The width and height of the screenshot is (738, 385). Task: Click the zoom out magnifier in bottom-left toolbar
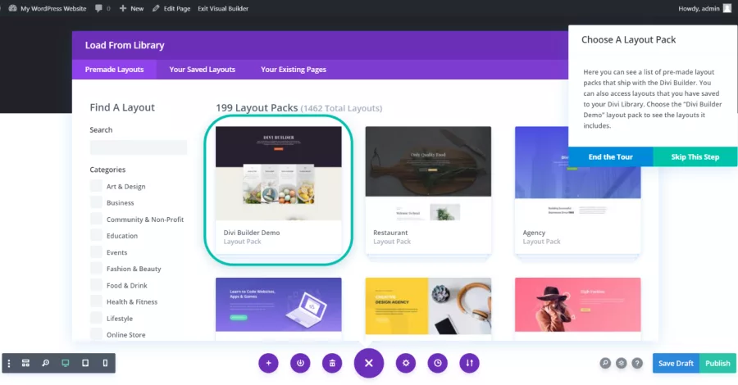46,363
